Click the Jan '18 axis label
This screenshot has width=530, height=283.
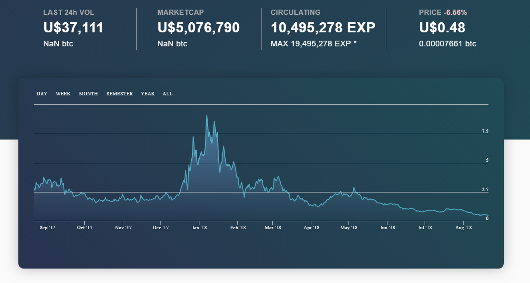(x=199, y=227)
